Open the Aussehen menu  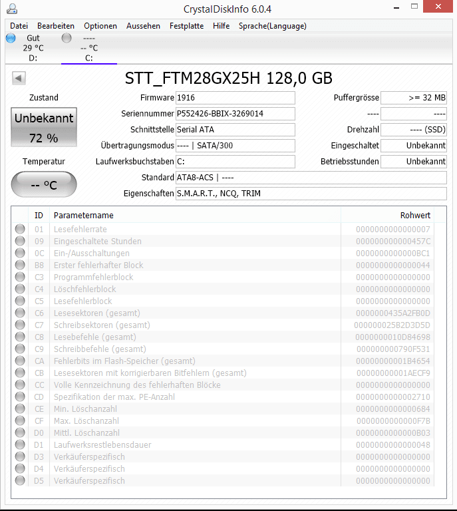(x=143, y=26)
